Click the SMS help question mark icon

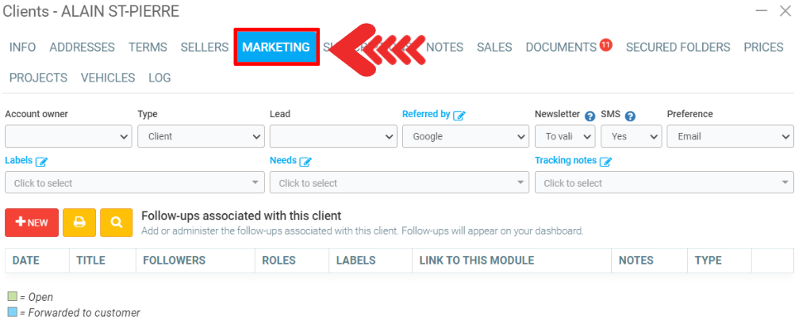tap(630, 116)
